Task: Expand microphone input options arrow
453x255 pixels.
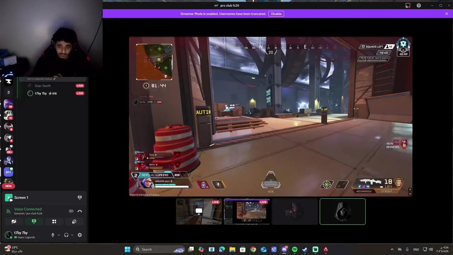Action: [59, 235]
